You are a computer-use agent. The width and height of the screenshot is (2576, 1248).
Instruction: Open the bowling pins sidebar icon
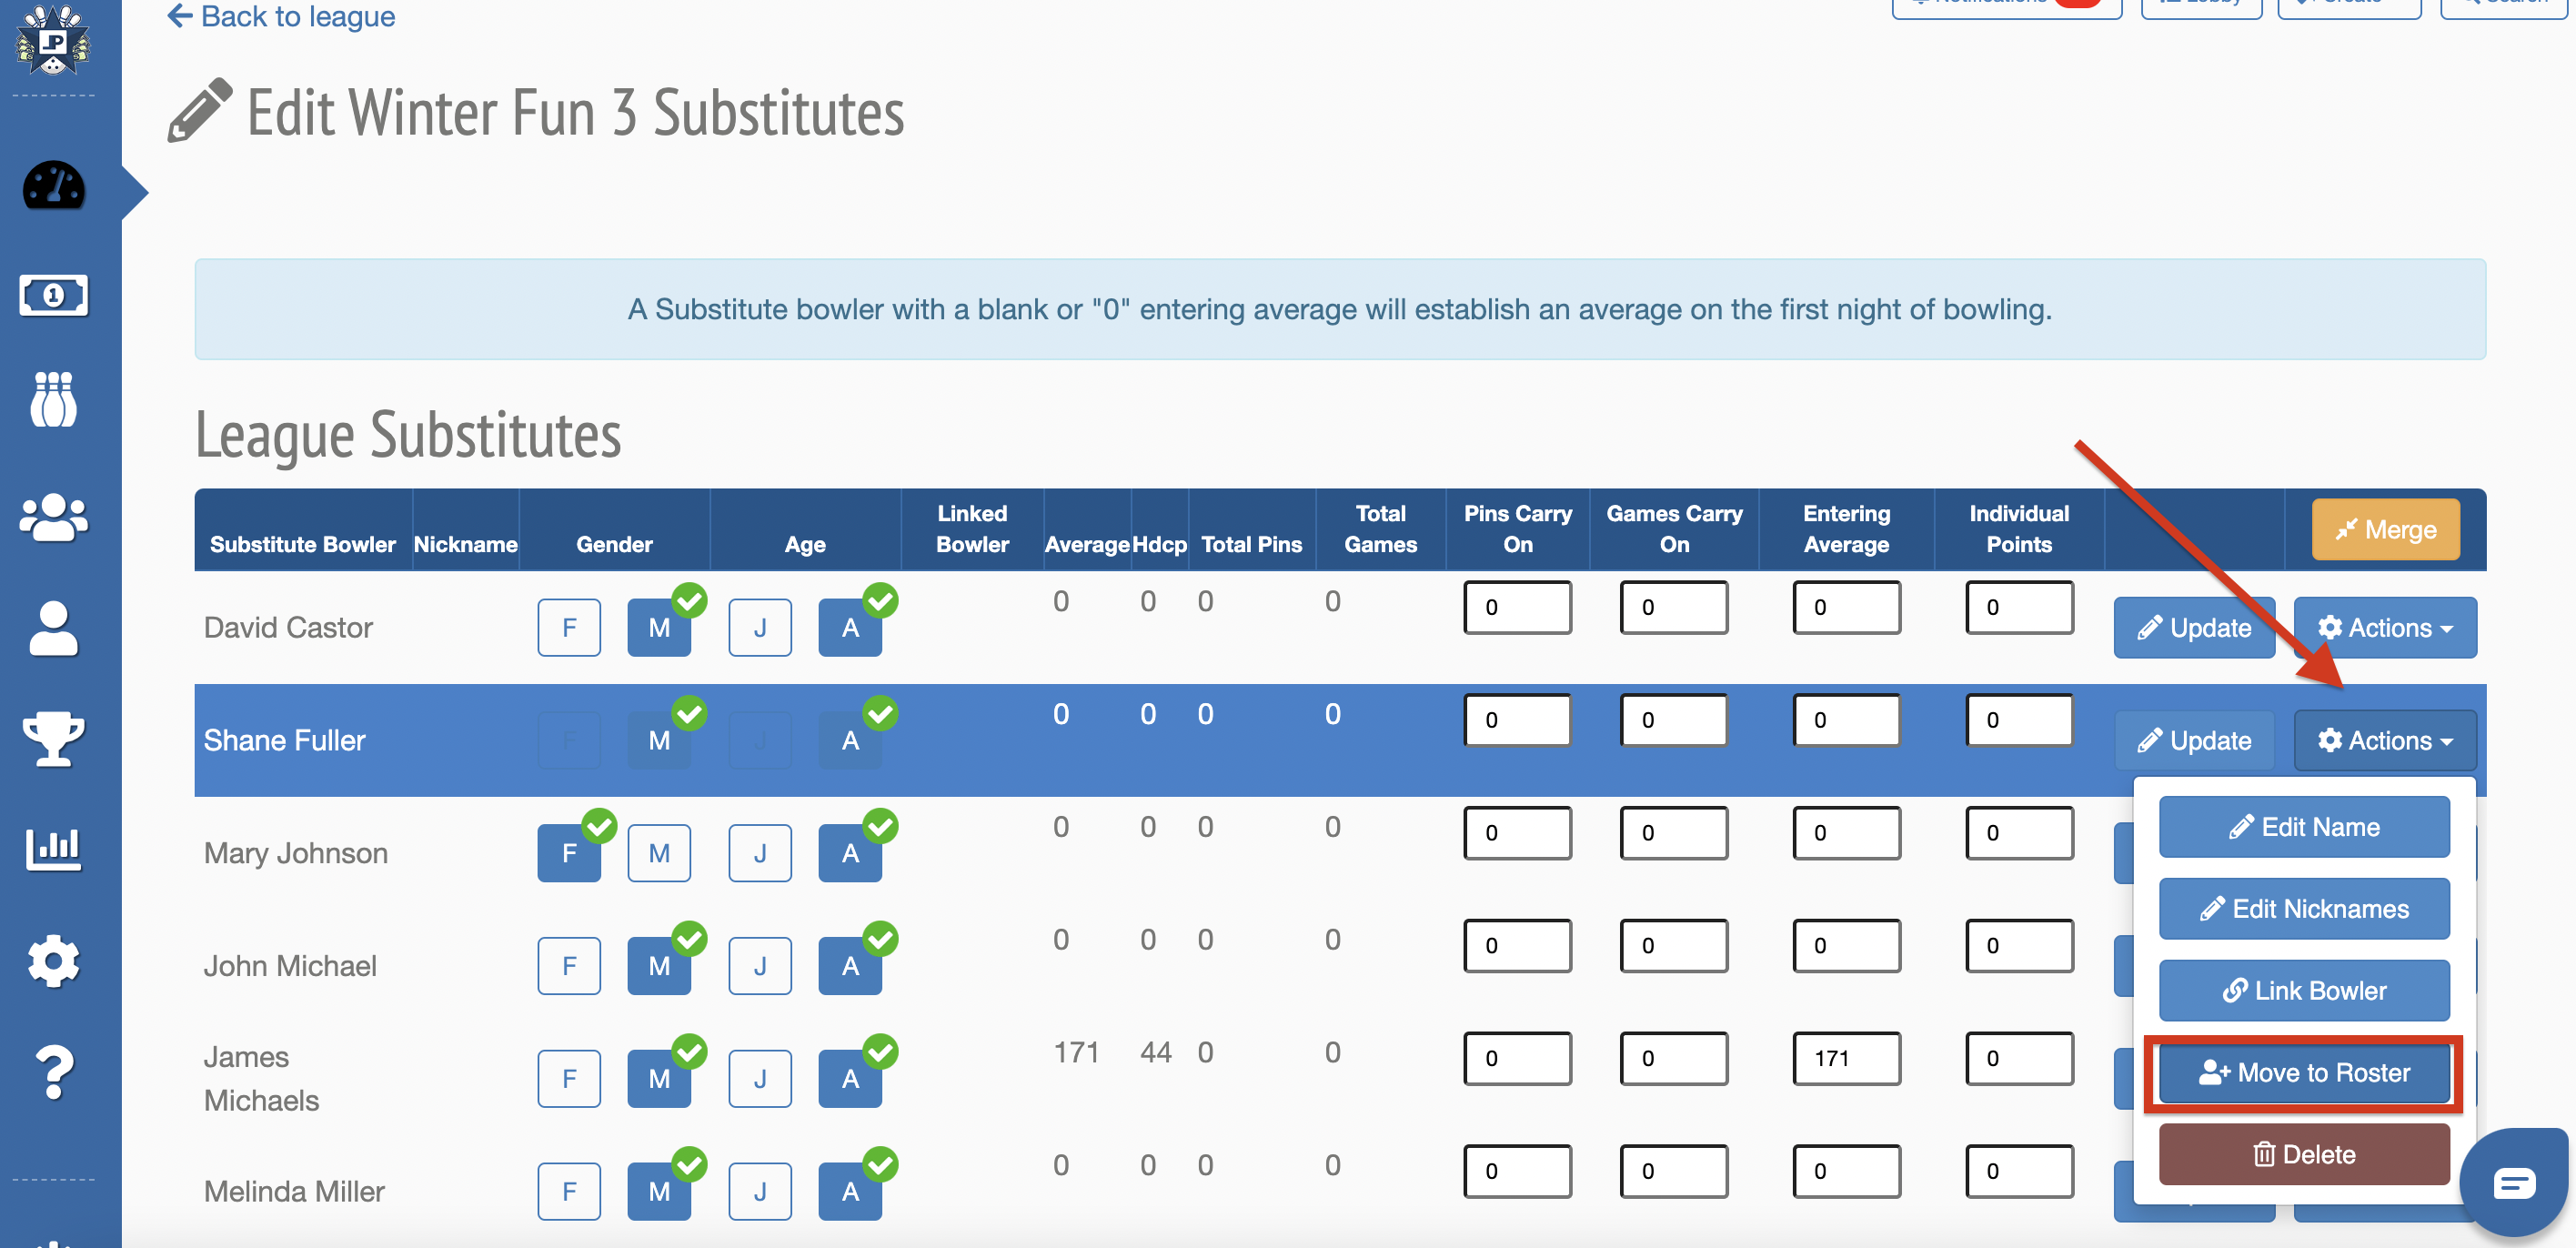click(x=54, y=401)
